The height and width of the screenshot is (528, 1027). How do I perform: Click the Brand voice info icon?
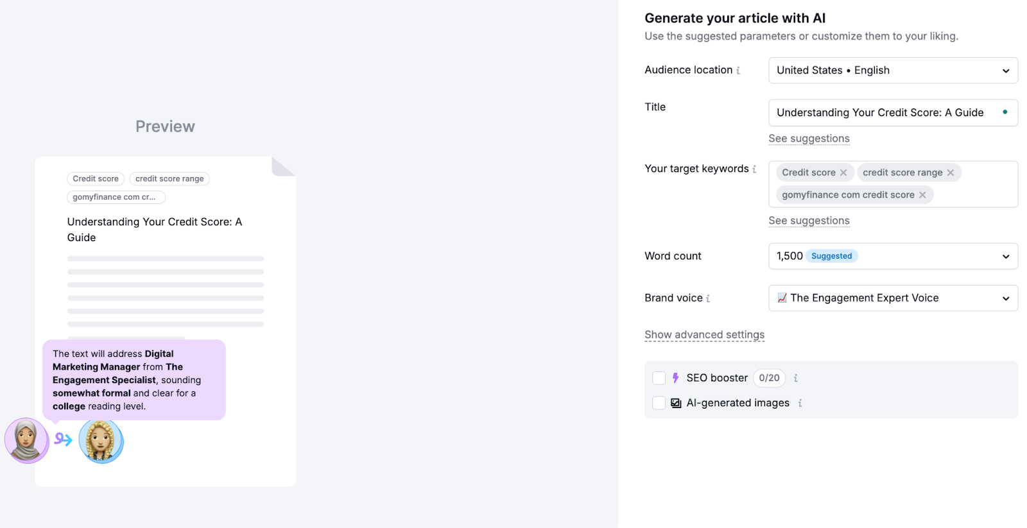coord(708,298)
